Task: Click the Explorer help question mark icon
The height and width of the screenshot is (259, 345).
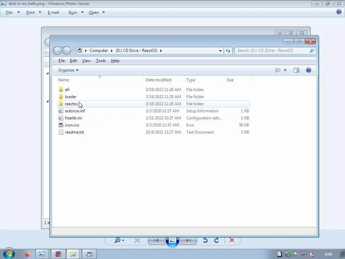Action: [x=309, y=70]
